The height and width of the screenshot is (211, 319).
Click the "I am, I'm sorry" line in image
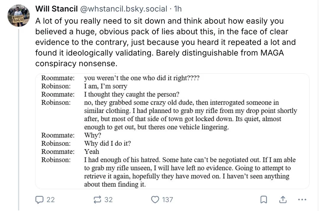click(x=106, y=86)
